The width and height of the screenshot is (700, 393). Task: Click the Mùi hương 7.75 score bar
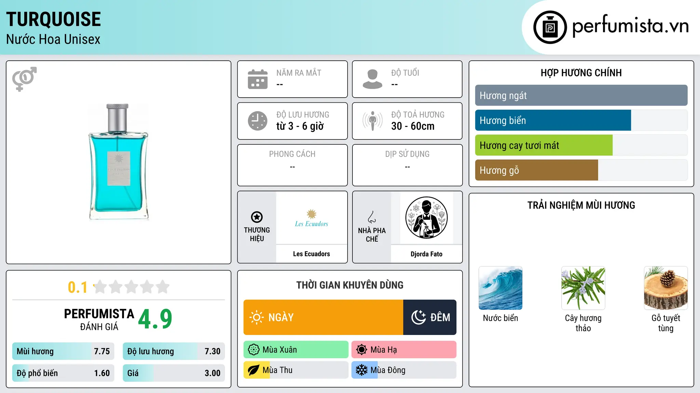click(x=63, y=351)
